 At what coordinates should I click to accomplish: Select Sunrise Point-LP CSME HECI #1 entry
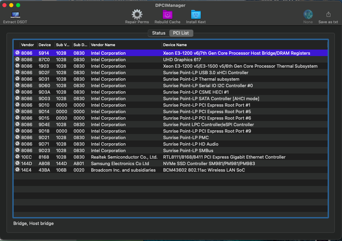tap(196, 92)
